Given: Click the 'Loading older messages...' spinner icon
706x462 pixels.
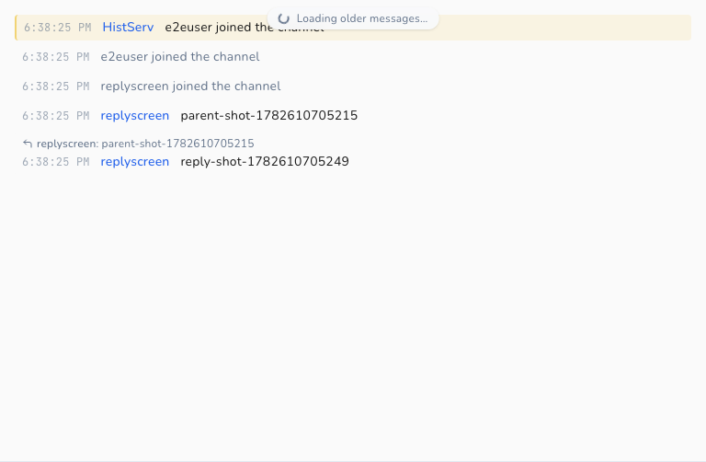Looking at the screenshot, I should pyautogui.click(x=284, y=18).
